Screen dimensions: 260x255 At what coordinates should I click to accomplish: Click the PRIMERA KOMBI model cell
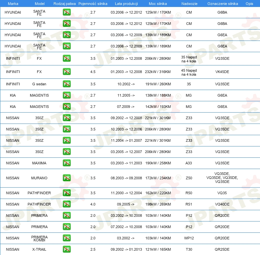click(x=39, y=238)
